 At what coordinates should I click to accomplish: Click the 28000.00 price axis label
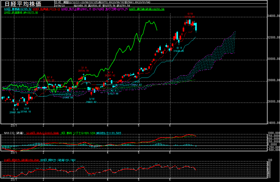[x=273, y=80]
